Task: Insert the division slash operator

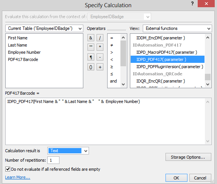Action: pyautogui.click(x=100, y=38)
